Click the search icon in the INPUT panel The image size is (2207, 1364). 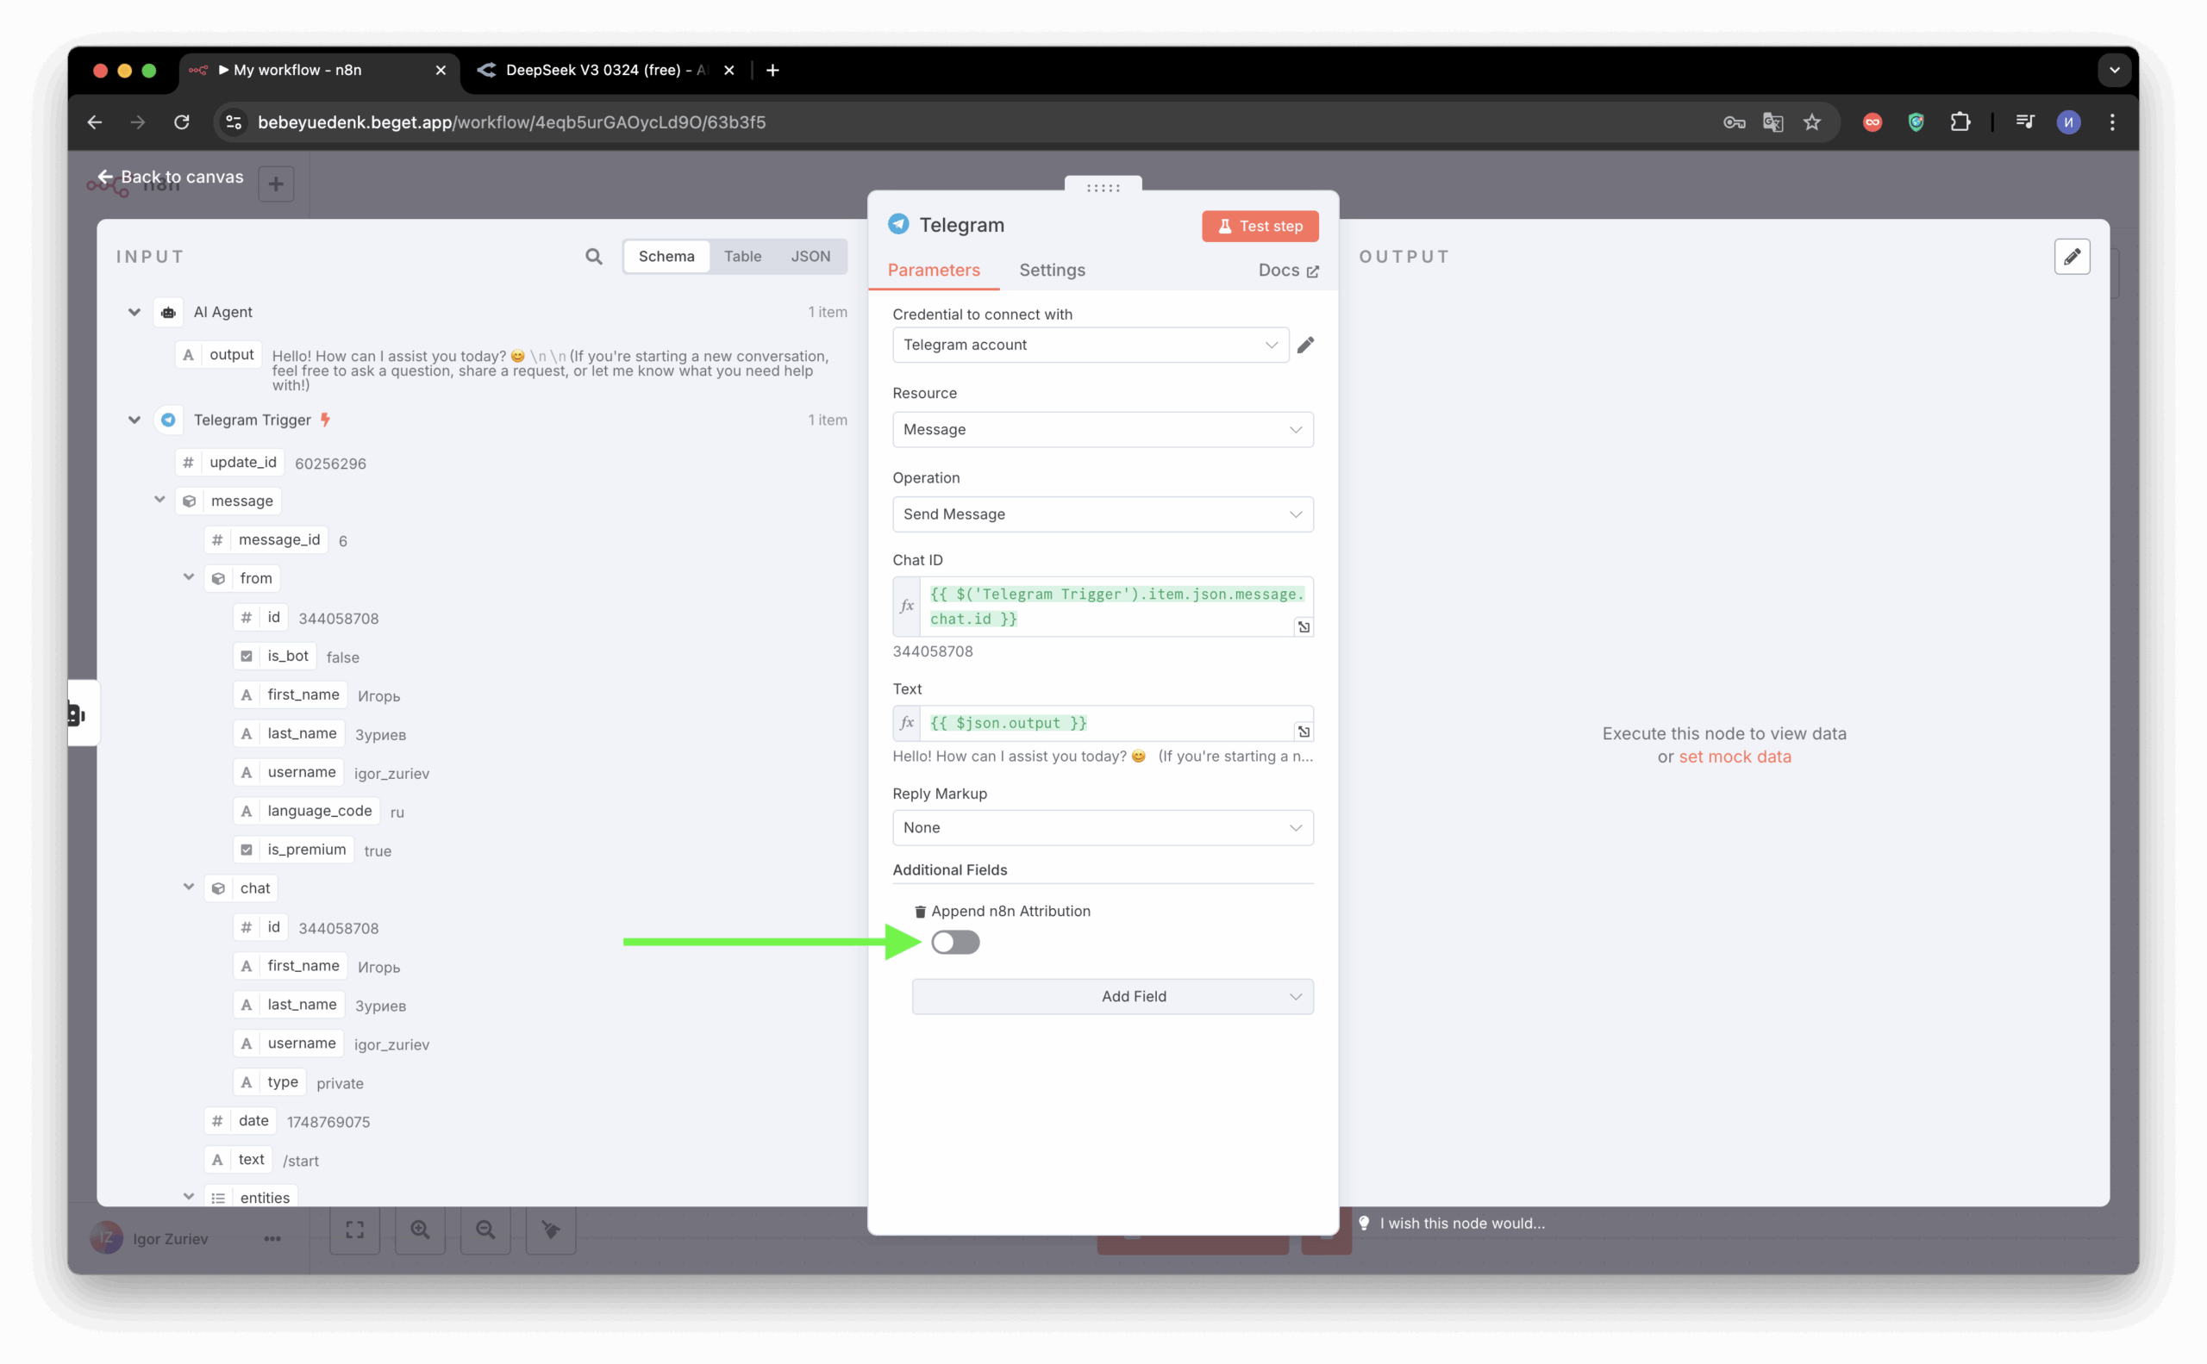(x=593, y=256)
